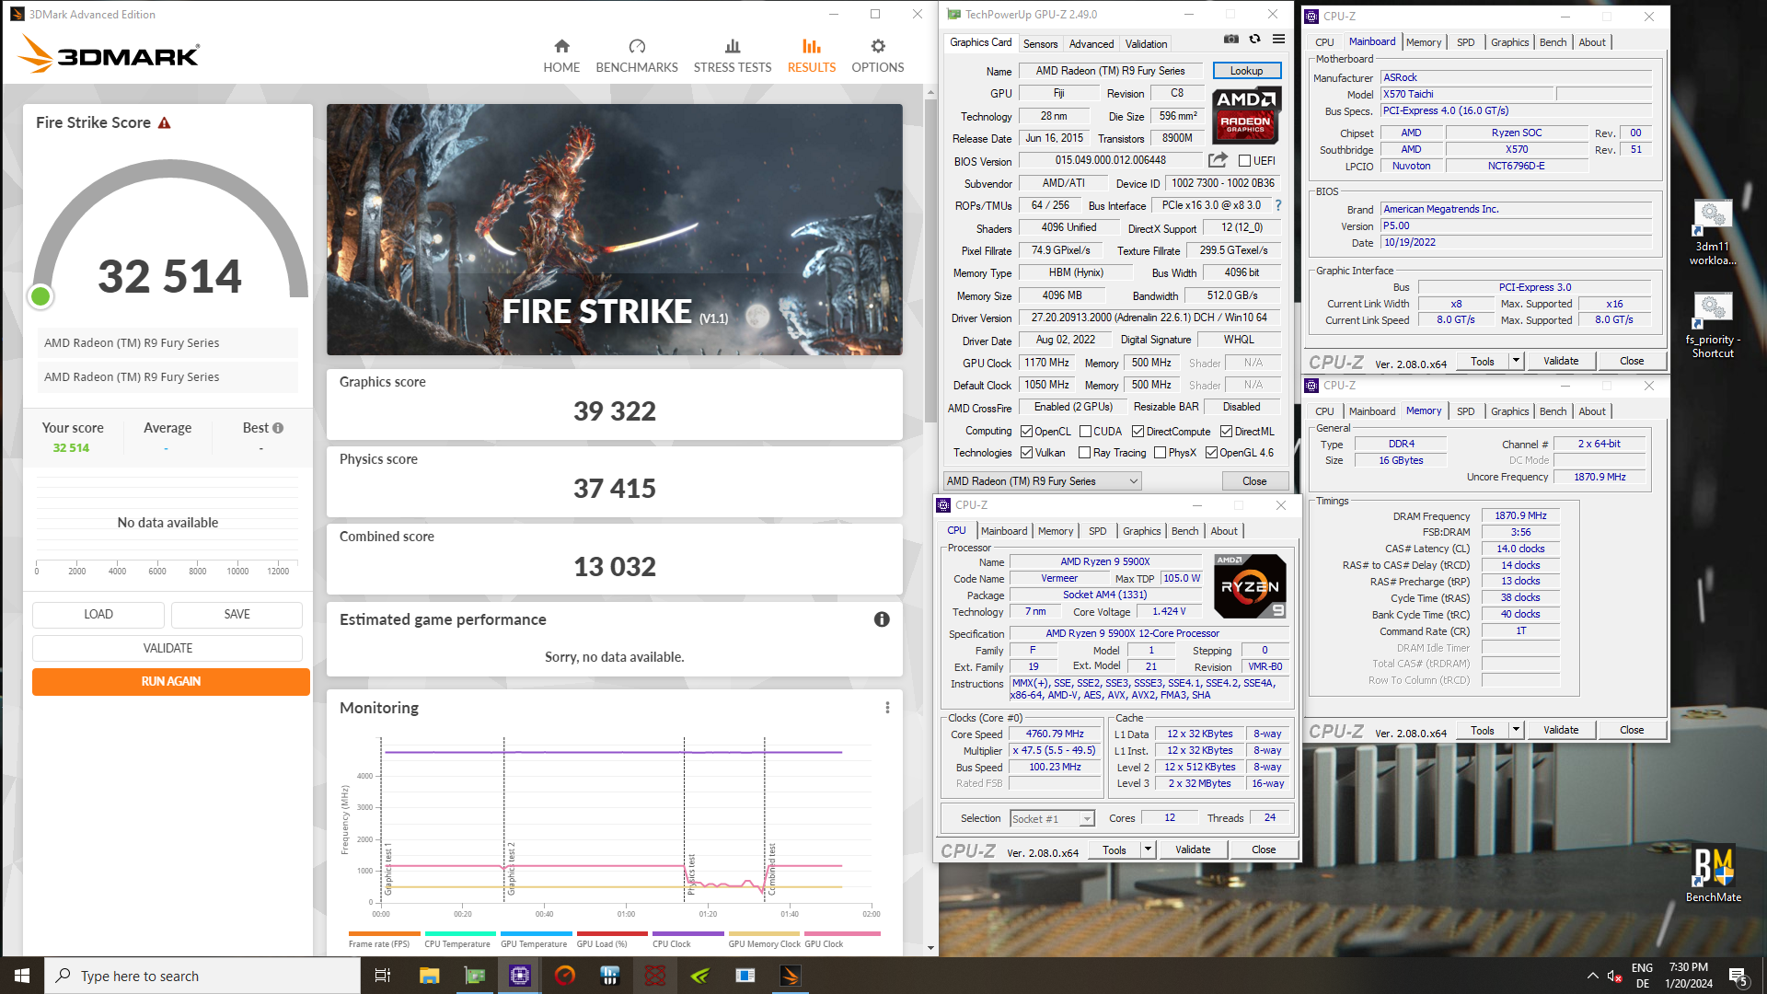Switch to Sensors tab in GPU-Z
The image size is (1767, 994).
[1040, 44]
